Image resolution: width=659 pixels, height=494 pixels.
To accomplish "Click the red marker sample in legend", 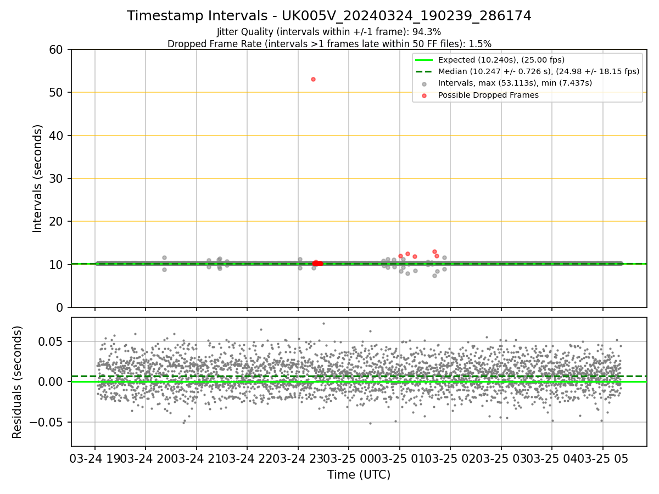I will (x=425, y=96).
